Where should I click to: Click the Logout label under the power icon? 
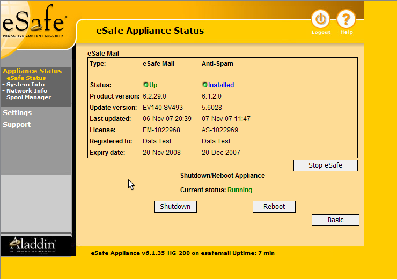(321, 32)
